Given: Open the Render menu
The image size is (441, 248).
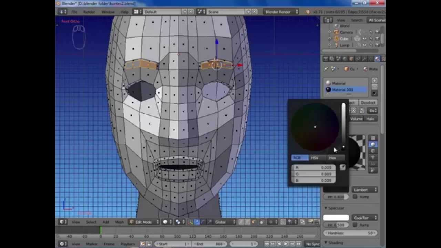Looking at the screenshot, I should coord(89,12).
